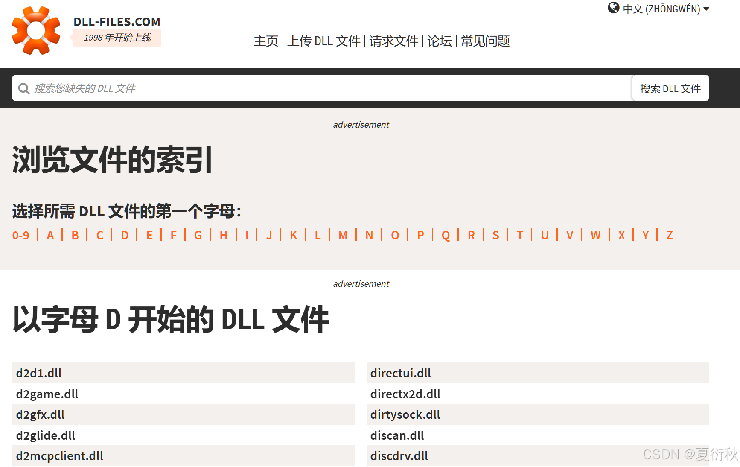Select the 0-9 index category
The height and width of the screenshot is (467, 740).
[x=20, y=235]
